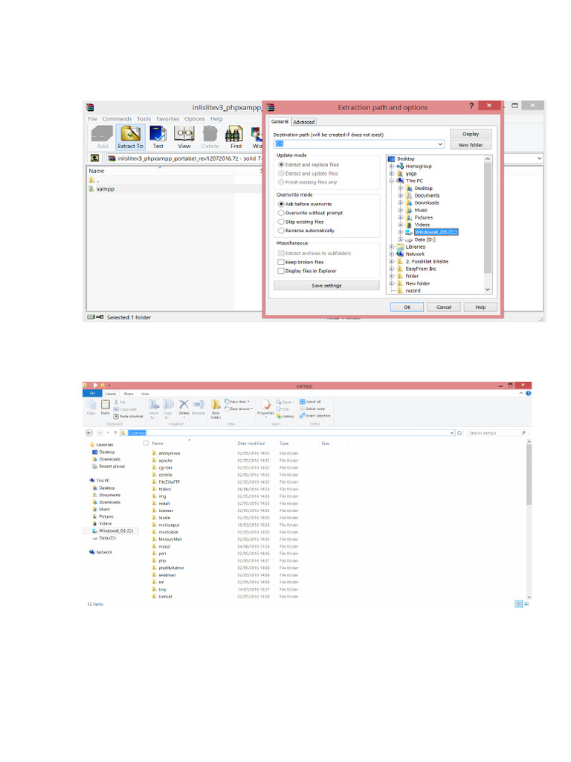Image resolution: width=571 pixels, height=762 pixels.
Task: Enable Keep broken files checkbox
Action: point(280,262)
